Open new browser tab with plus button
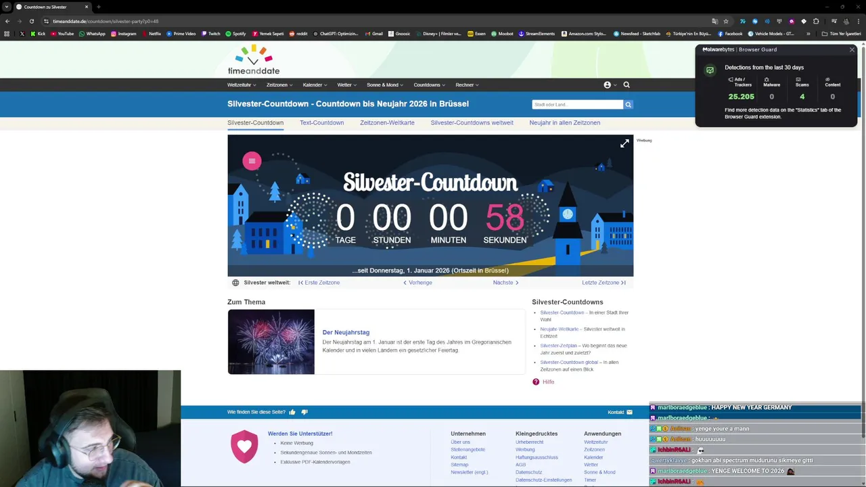866x487 pixels. pos(99,7)
